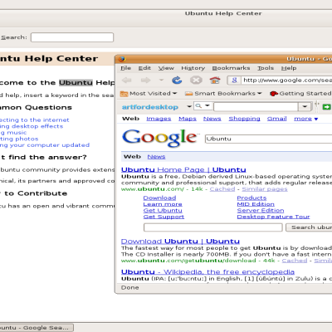Go to Google Maps link

(x=188, y=119)
